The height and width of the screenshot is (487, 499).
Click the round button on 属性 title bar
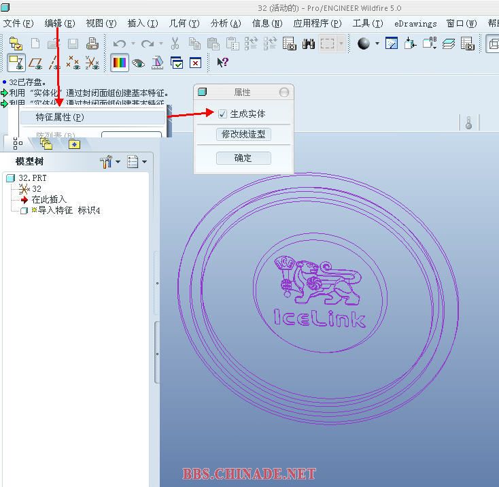[x=284, y=93]
